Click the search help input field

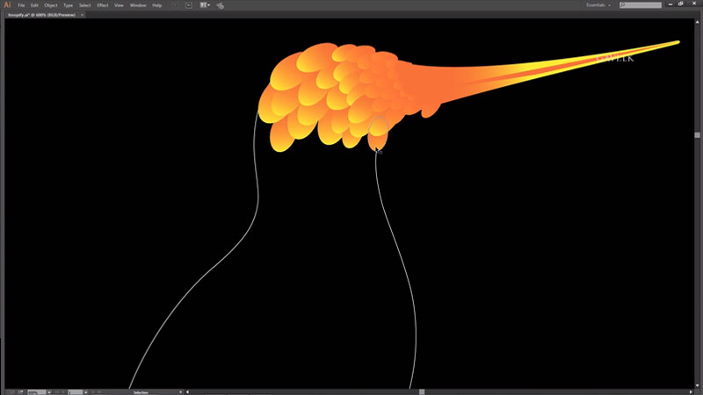tap(641, 5)
